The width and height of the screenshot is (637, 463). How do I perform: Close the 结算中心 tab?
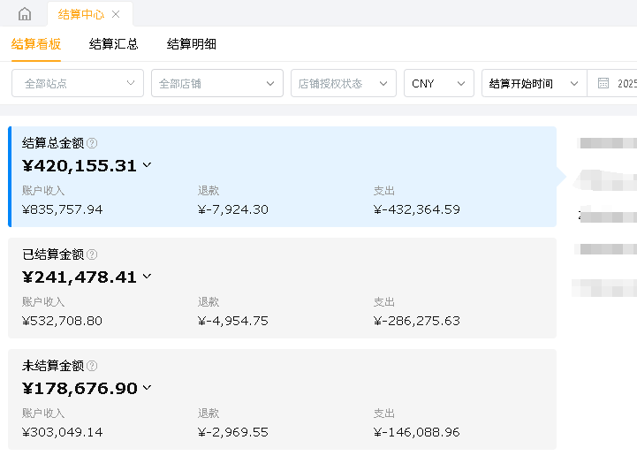coord(116,14)
